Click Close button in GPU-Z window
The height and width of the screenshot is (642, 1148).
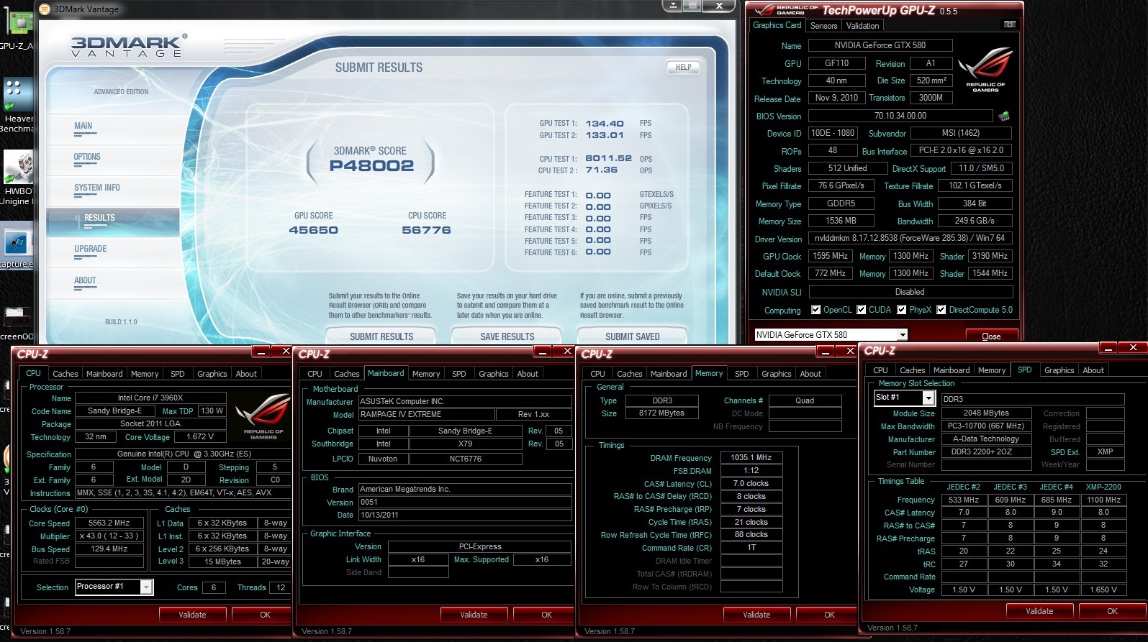click(x=991, y=336)
